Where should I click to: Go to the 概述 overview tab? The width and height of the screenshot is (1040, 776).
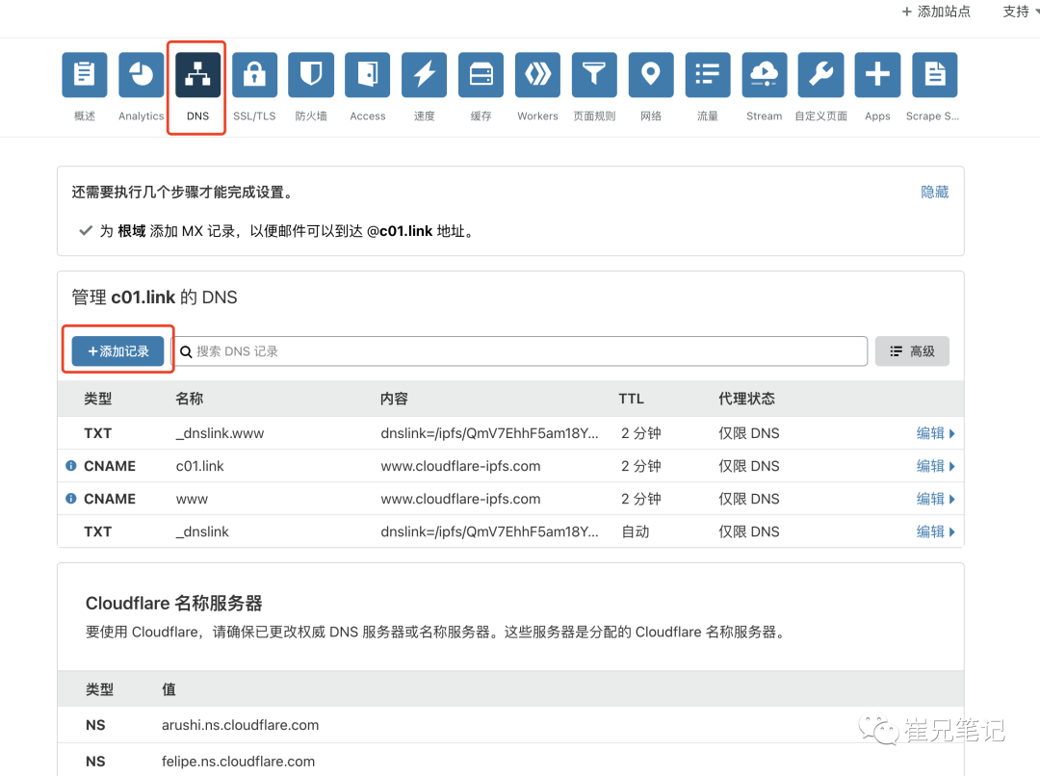tap(85, 75)
